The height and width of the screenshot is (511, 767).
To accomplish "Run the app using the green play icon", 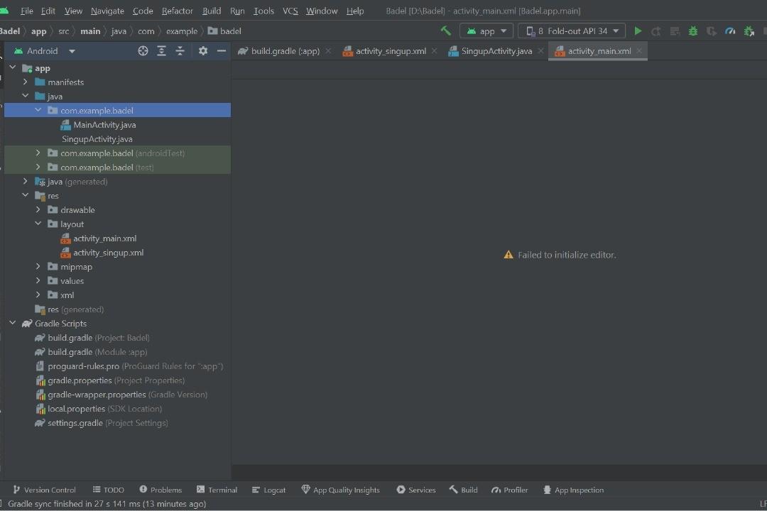I will click(x=637, y=31).
